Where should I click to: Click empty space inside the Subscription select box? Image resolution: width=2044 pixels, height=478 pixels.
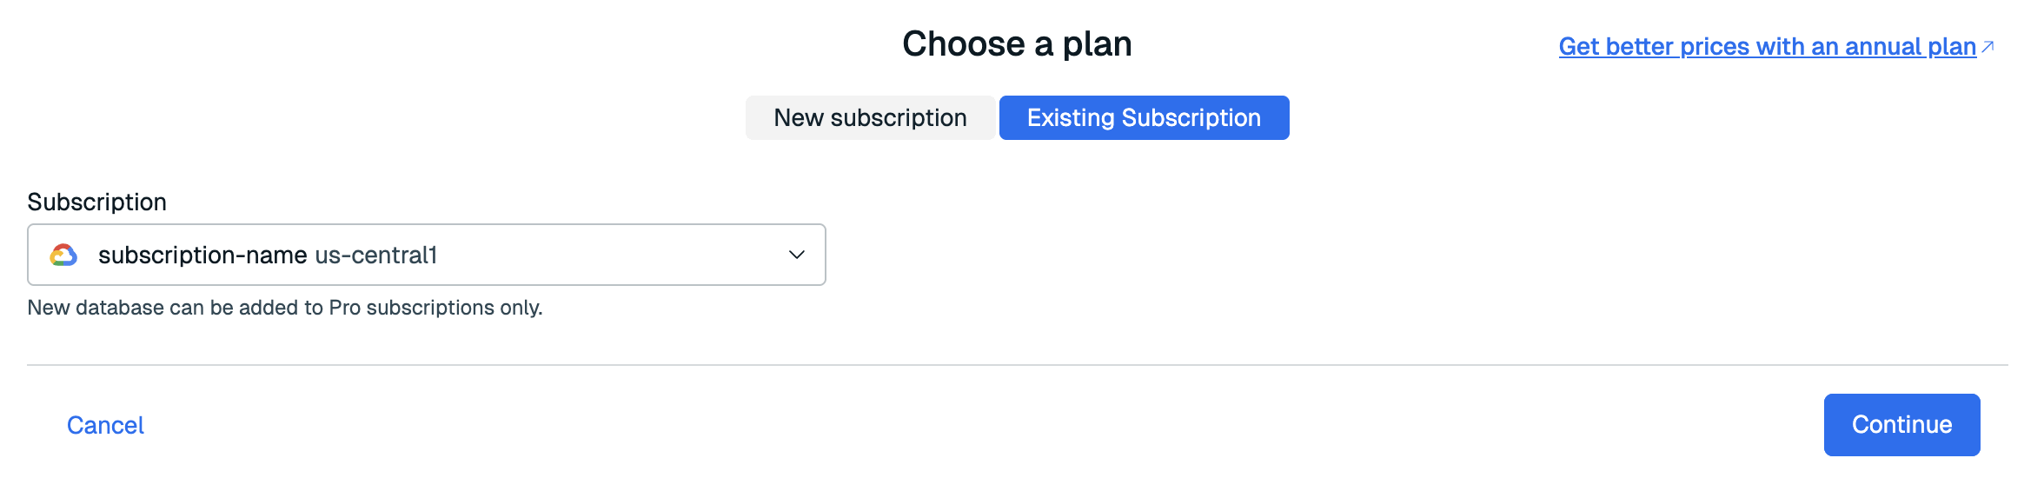point(608,255)
